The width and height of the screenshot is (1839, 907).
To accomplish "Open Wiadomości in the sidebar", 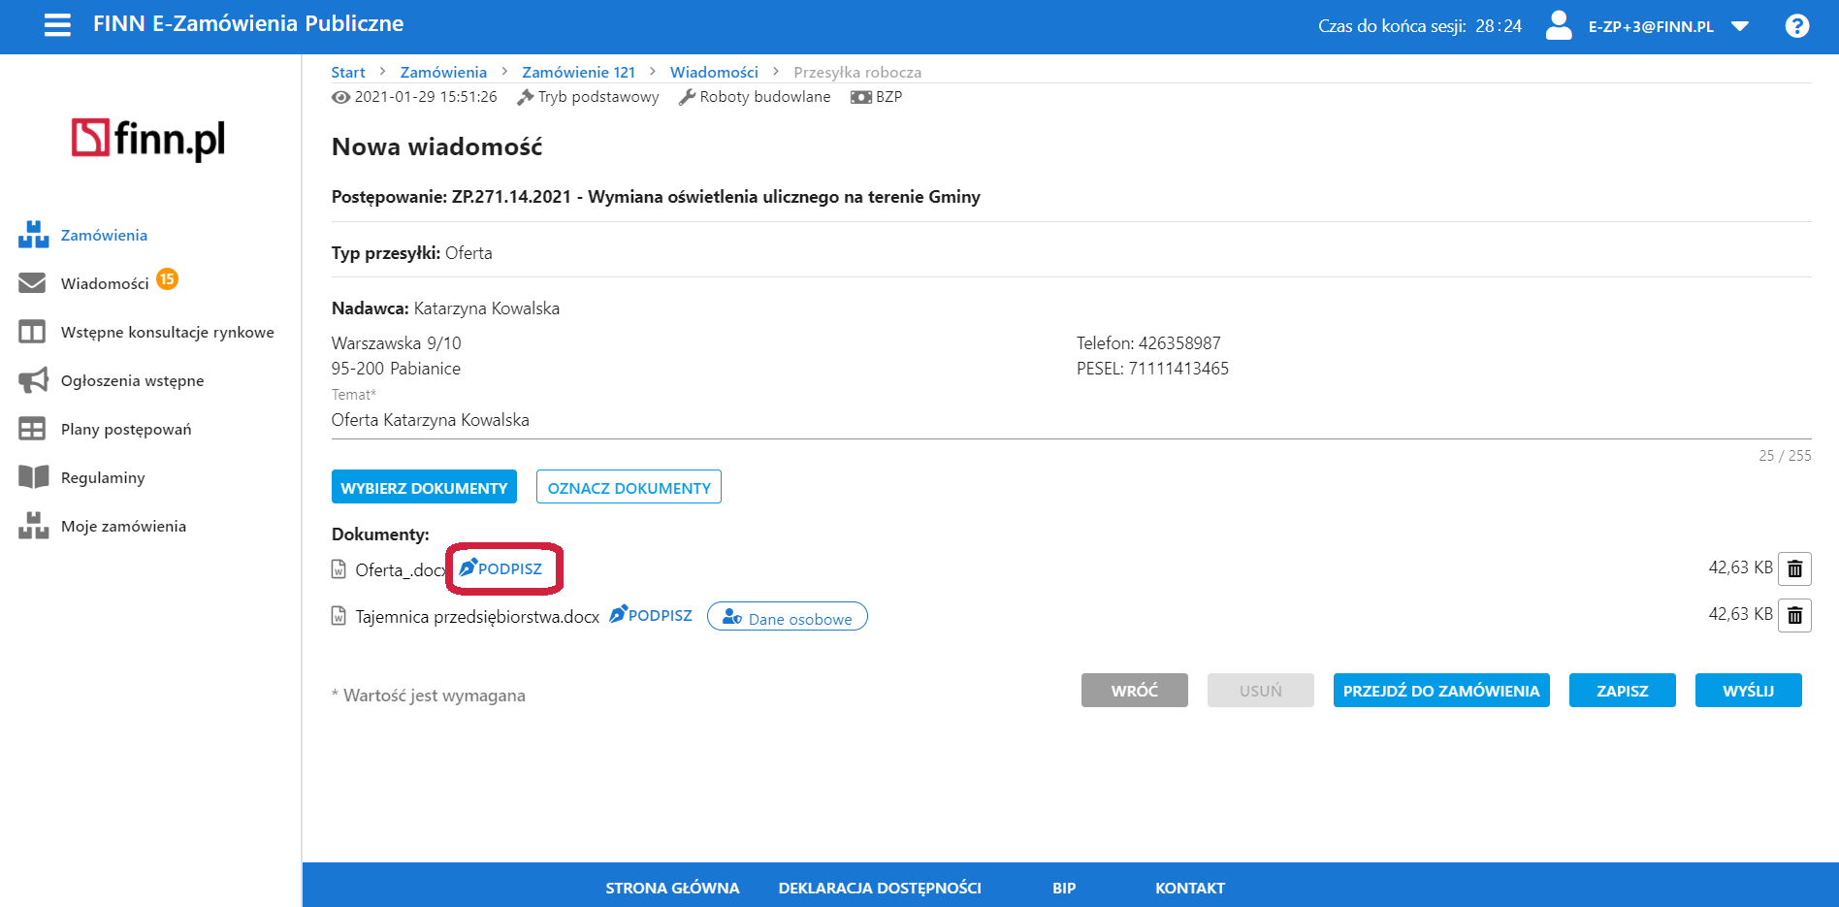I will (105, 283).
